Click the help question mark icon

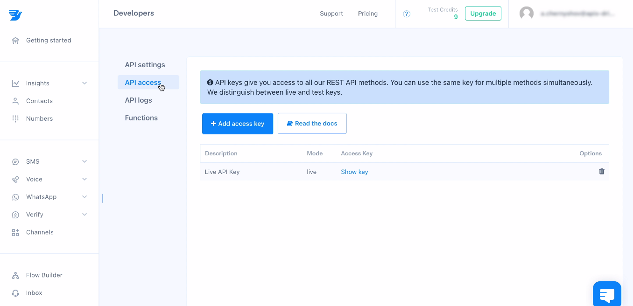[x=407, y=14]
